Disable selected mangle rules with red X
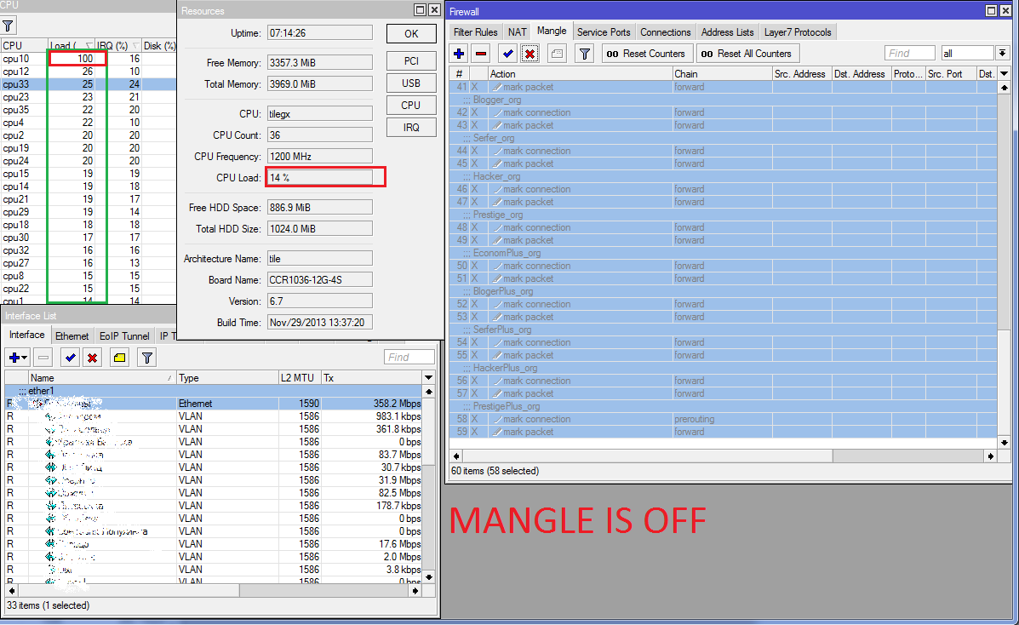 point(530,54)
